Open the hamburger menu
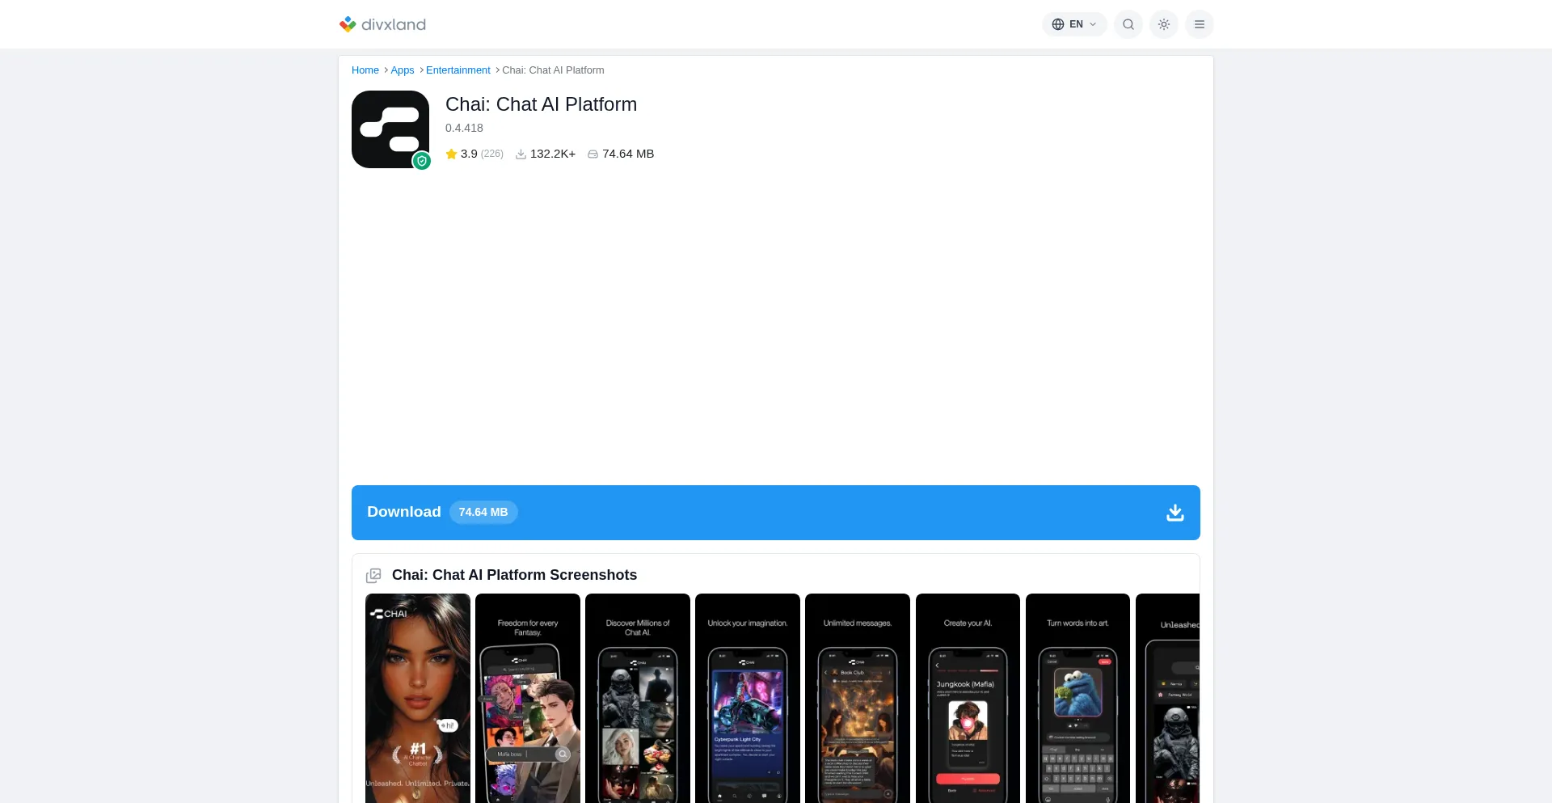This screenshot has height=803, width=1552. coord(1200,24)
